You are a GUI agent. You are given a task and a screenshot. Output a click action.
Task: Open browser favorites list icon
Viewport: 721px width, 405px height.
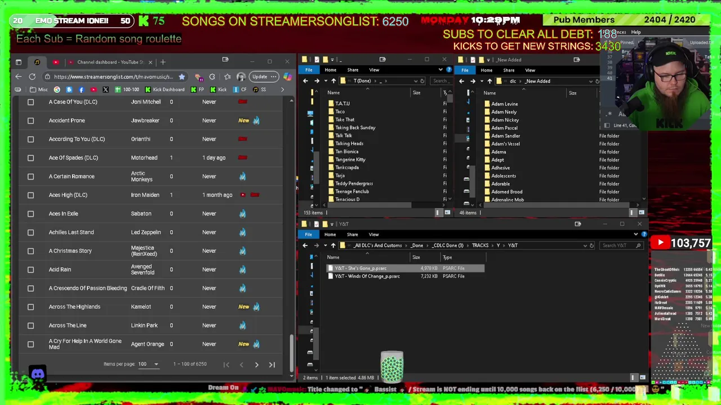(x=227, y=76)
